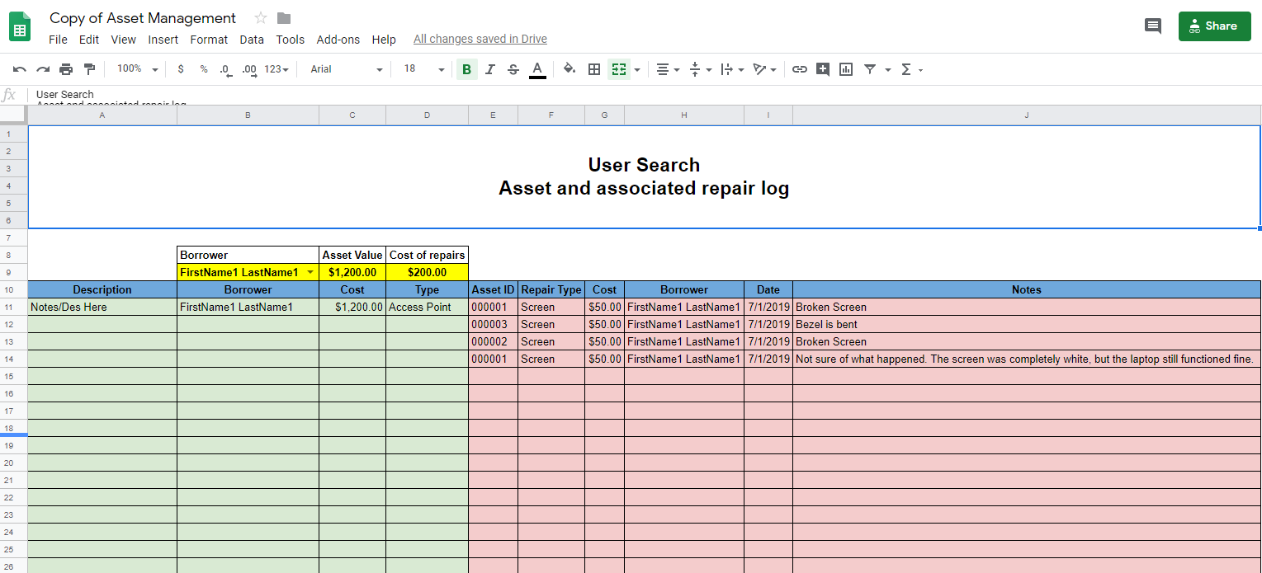The width and height of the screenshot is (1262, 573).
Task: Open the Borrower dropdown in yellow cell
Action: point(310,272)
